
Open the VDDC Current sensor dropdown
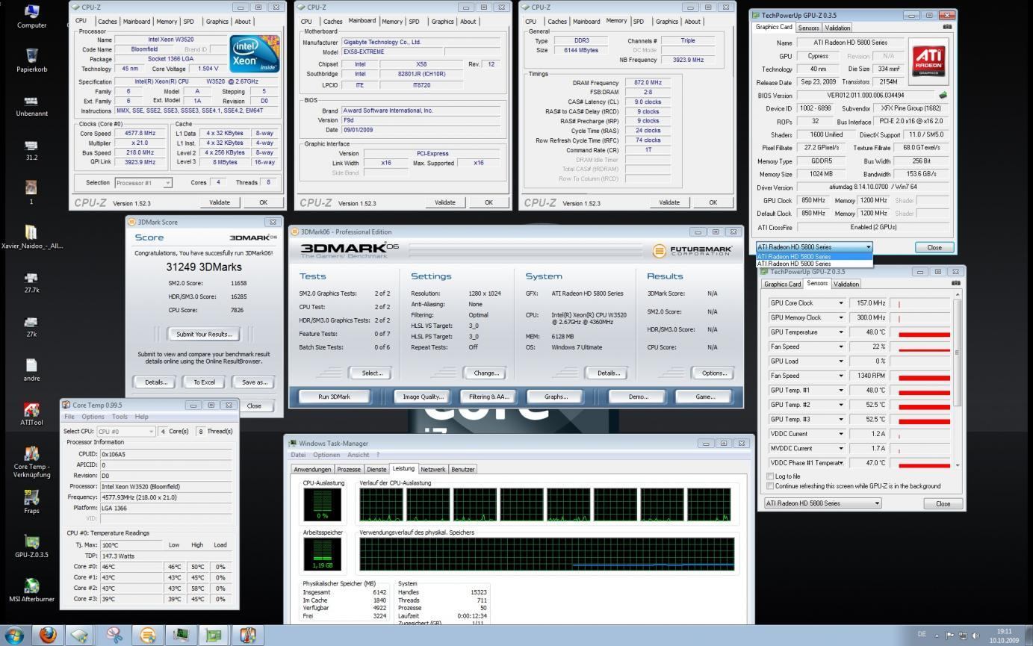coord(840,434)
